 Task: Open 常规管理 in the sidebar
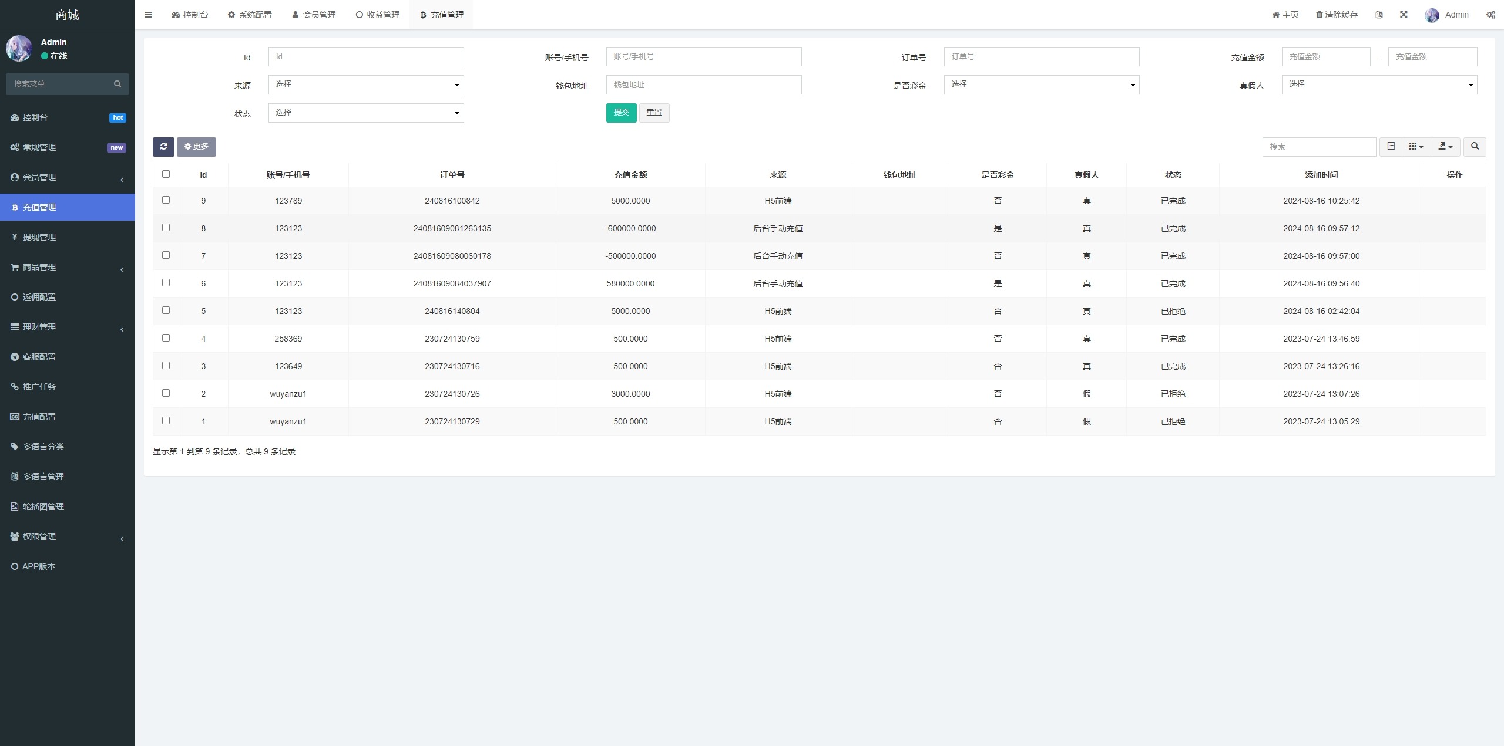(68, 147)
